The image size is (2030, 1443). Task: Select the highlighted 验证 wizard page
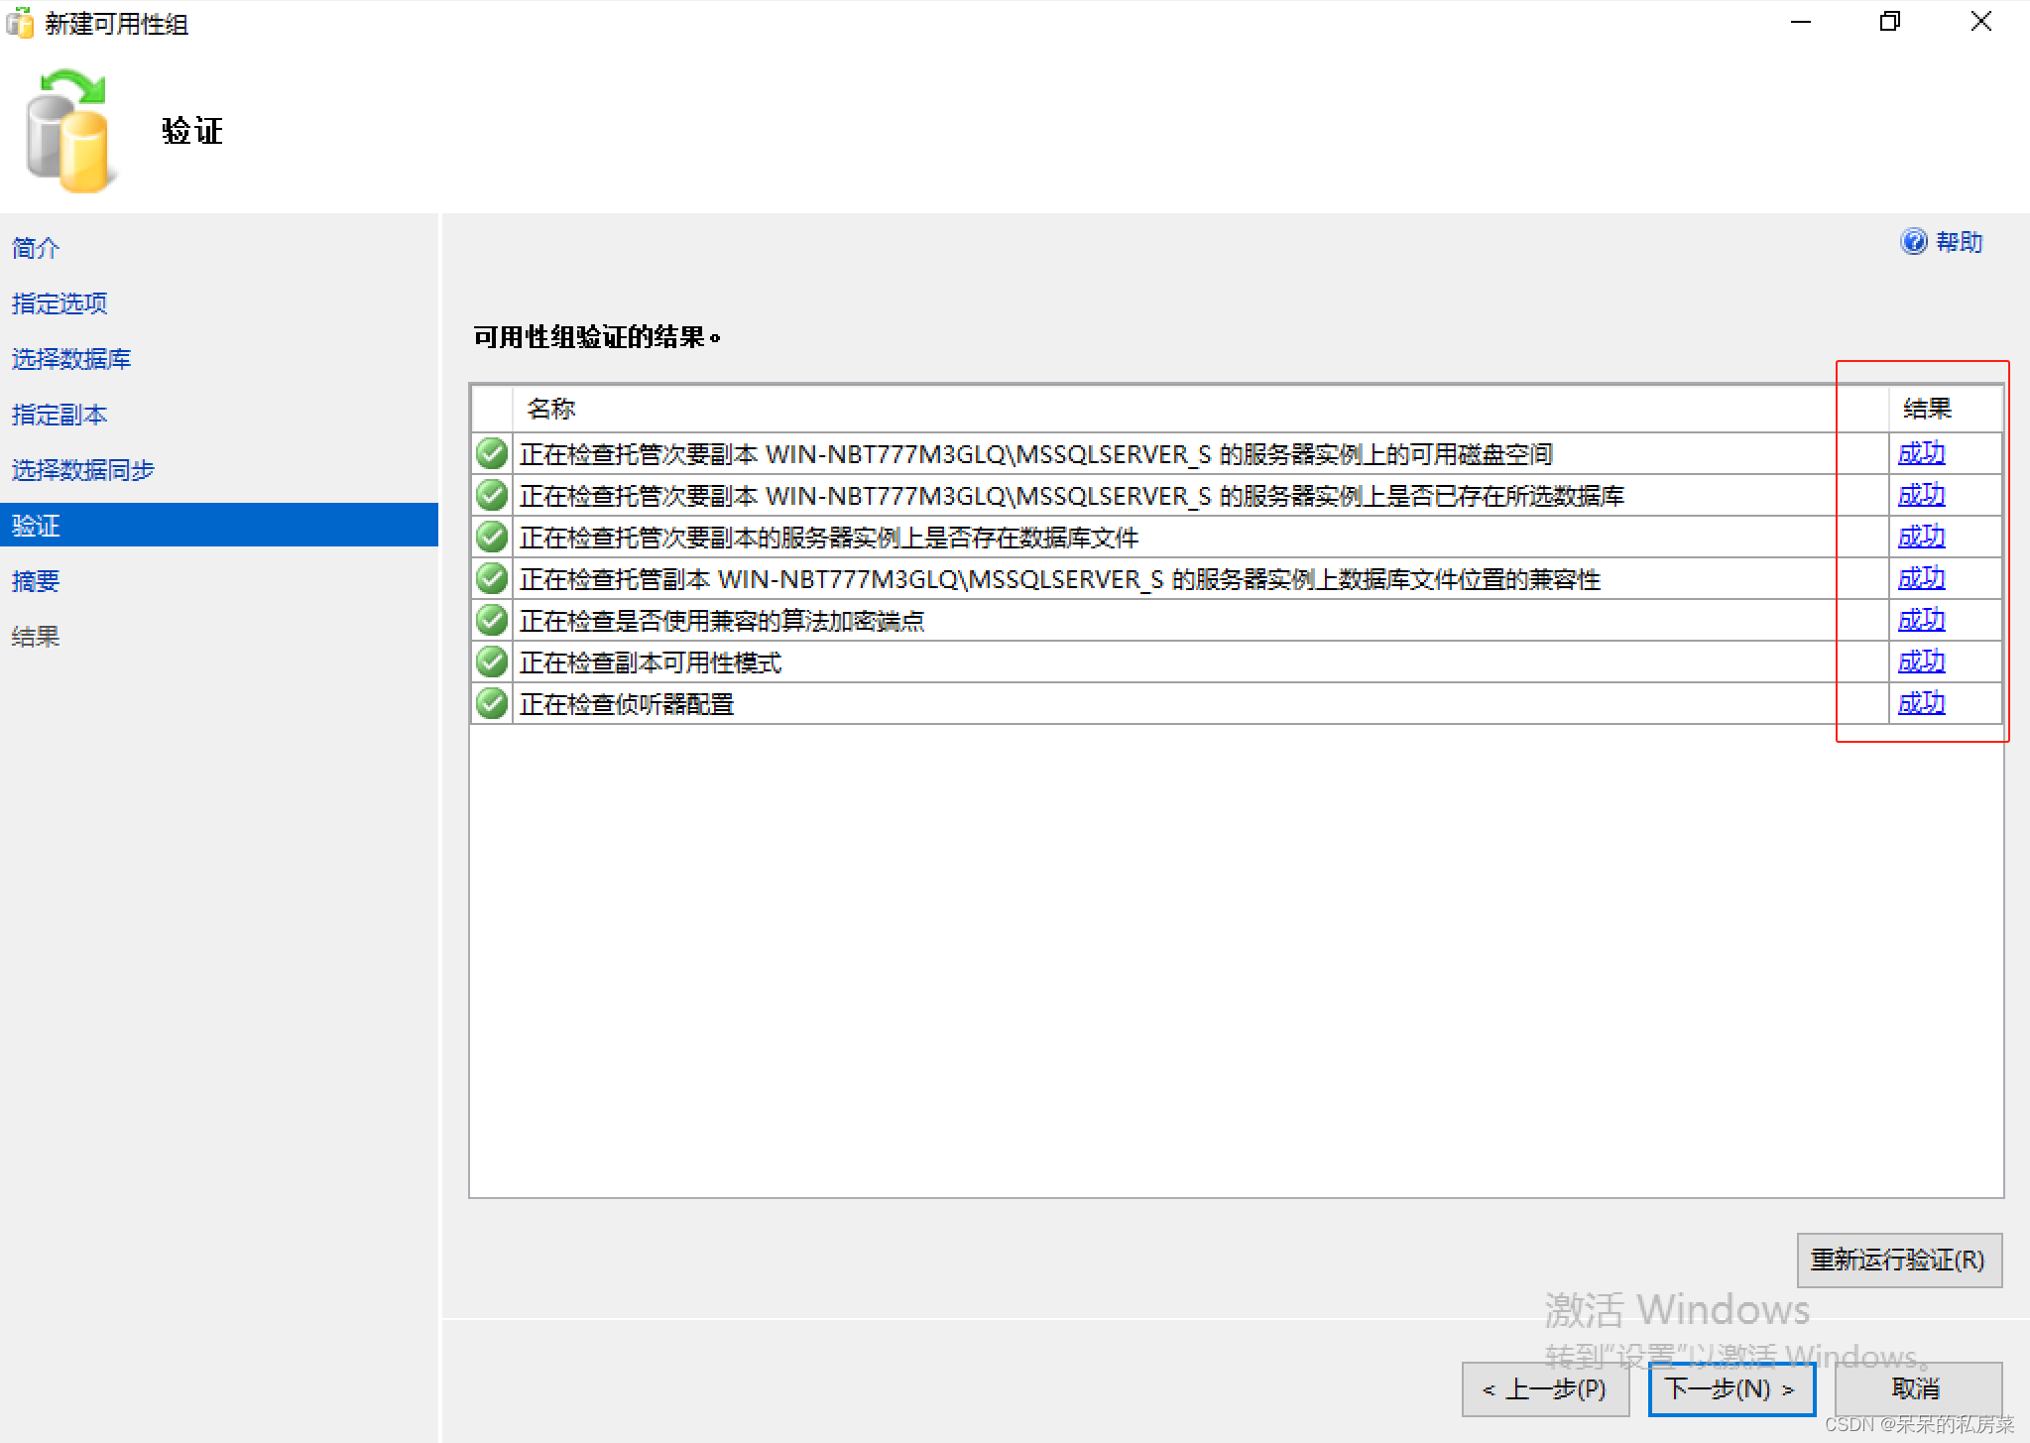(x=219, y=526)
